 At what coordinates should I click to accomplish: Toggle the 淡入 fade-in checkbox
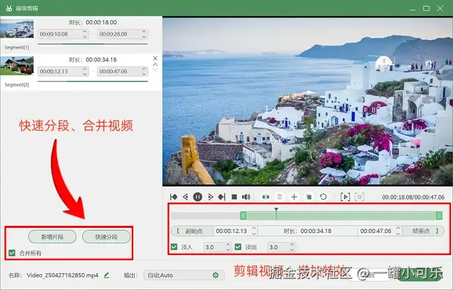(174, 247)
